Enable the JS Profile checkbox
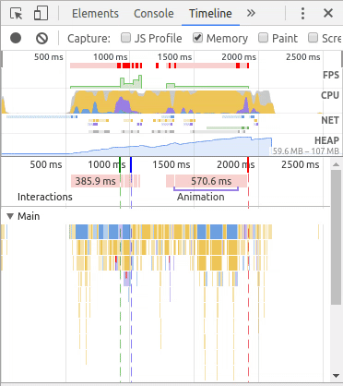Screen dimensions: 343x386 tap(125, 38)
